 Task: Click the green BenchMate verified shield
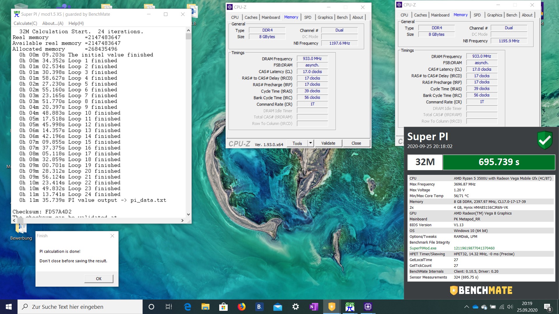point(545,140)
